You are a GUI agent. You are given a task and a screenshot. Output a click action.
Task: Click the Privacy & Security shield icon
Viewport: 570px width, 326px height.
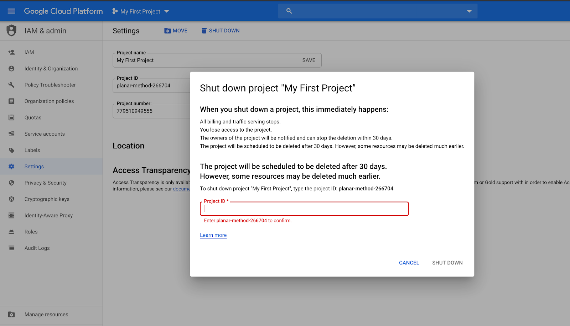click(x=11, y=183)
